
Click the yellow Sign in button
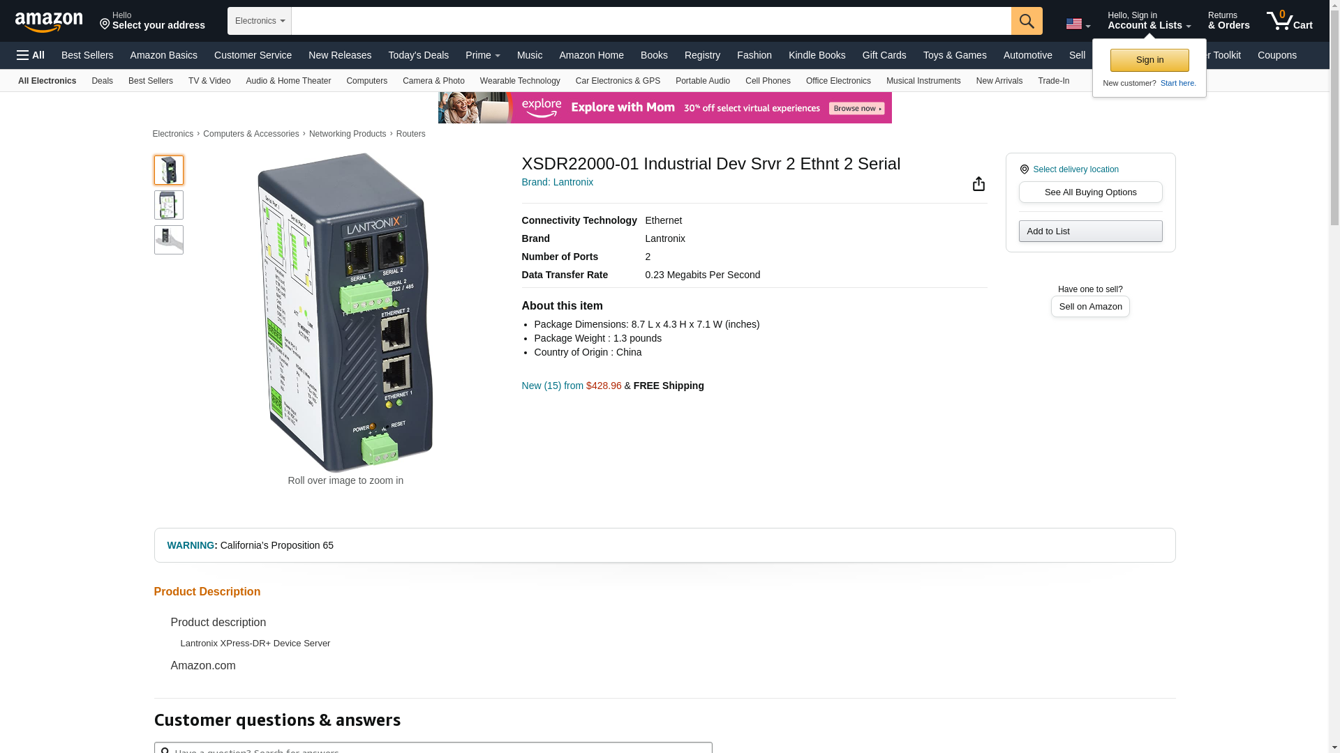pos(1149,60)
